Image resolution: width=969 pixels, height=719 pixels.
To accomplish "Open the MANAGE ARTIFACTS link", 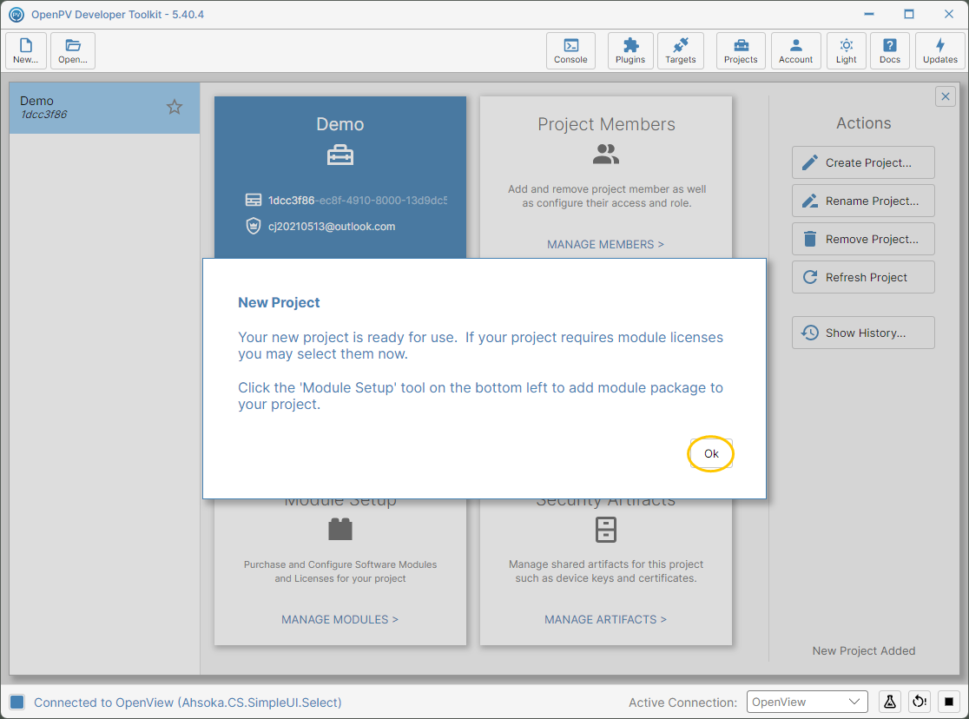I will 606,619.
